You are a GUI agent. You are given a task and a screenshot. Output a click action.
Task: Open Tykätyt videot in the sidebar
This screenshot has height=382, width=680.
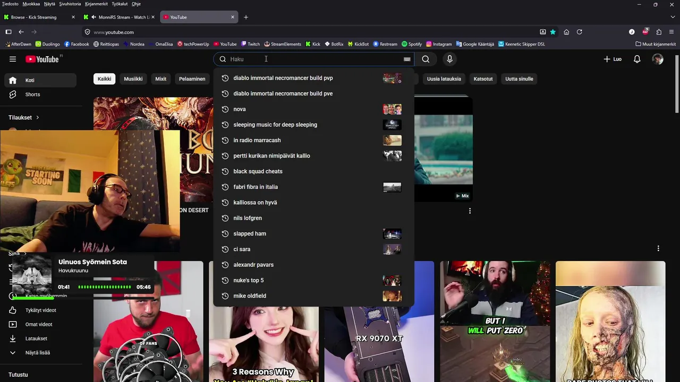(40, 310)
